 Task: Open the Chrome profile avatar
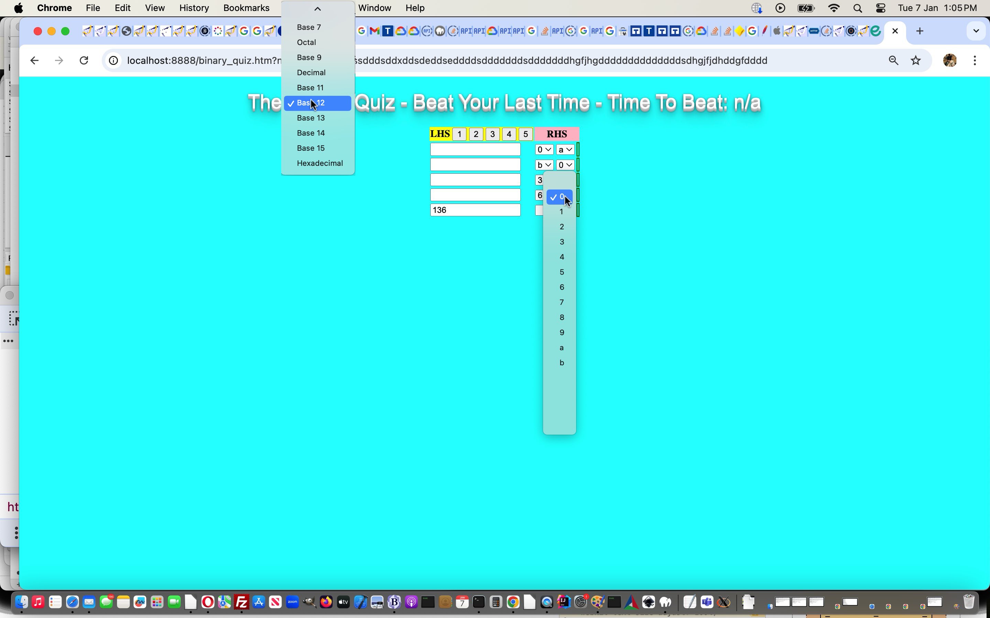point(950,60)
